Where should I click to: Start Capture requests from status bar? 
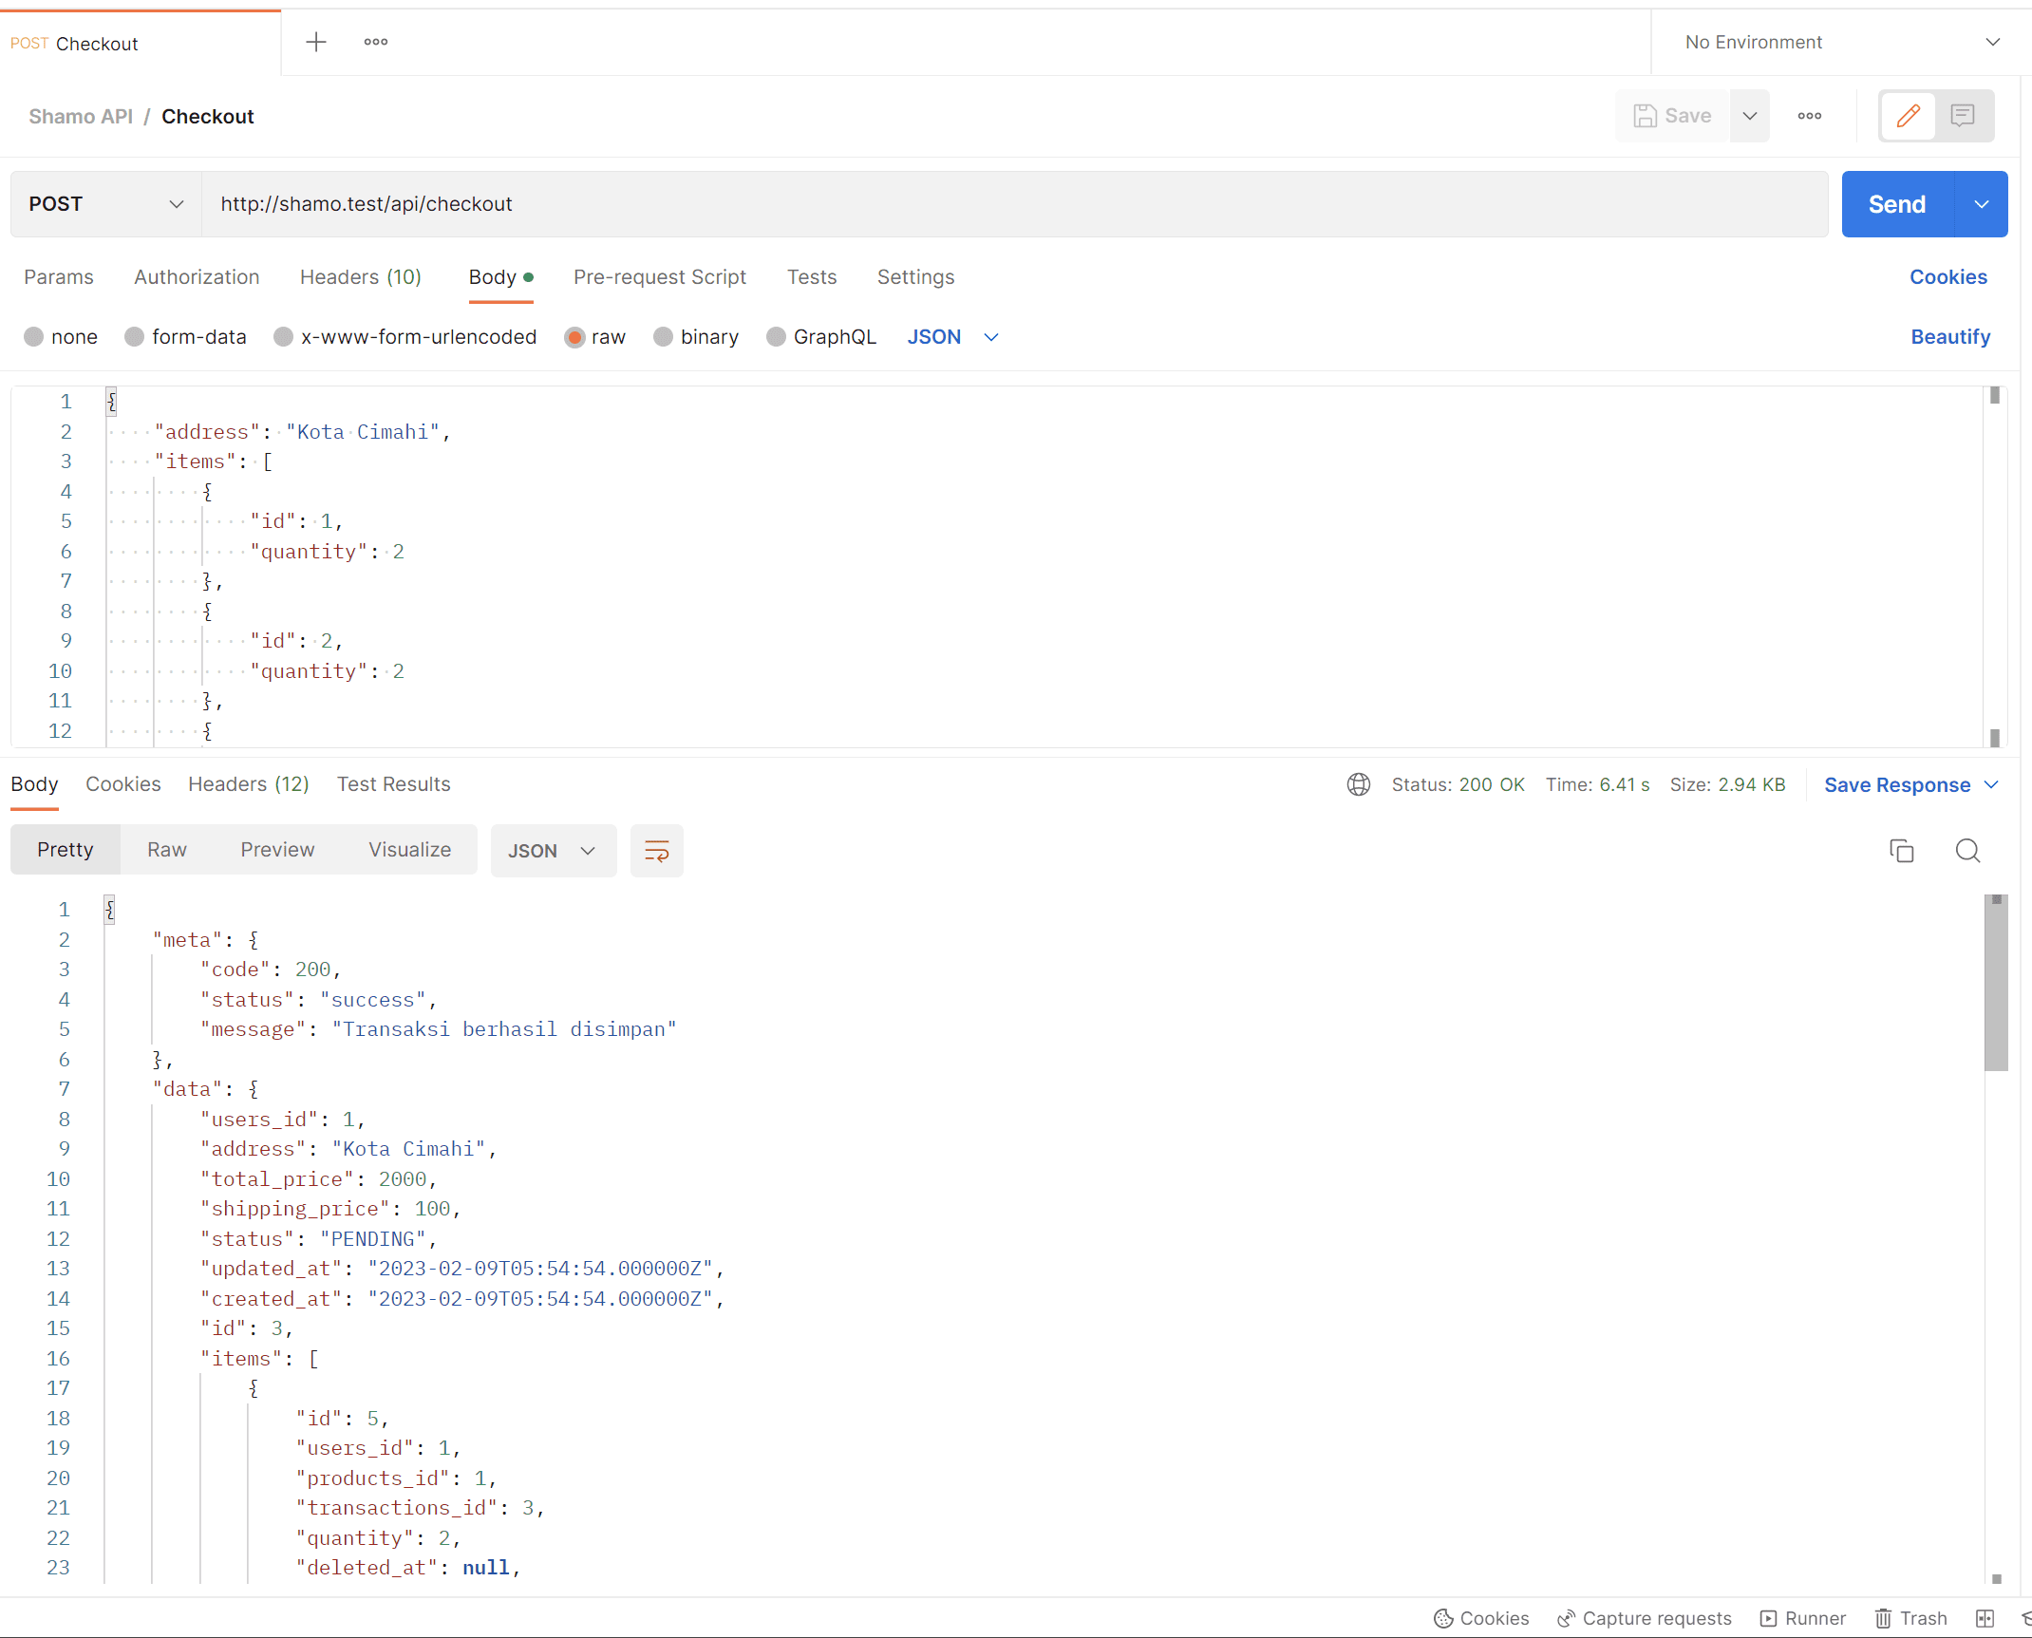pyautogui.click(x=1645, y=1618)
